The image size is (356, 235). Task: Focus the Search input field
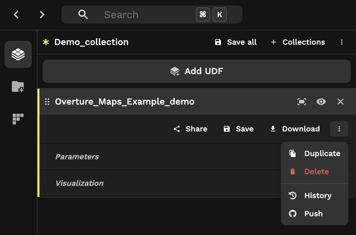pyautogui.click(x=152, y=15)
